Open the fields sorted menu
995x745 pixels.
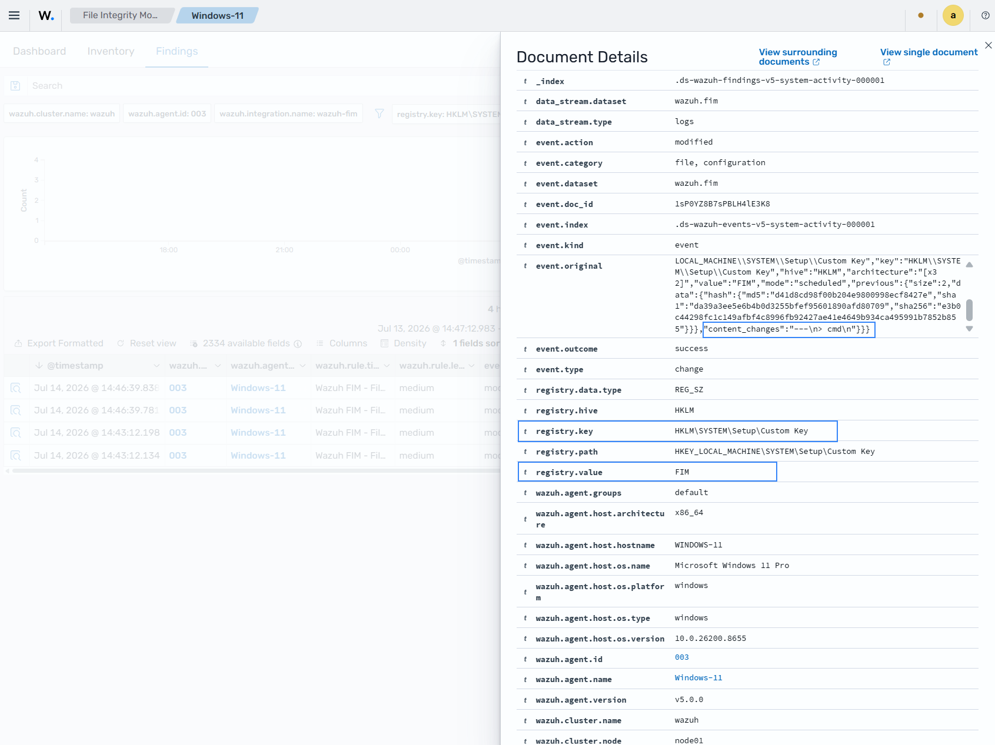click(470, 343)
